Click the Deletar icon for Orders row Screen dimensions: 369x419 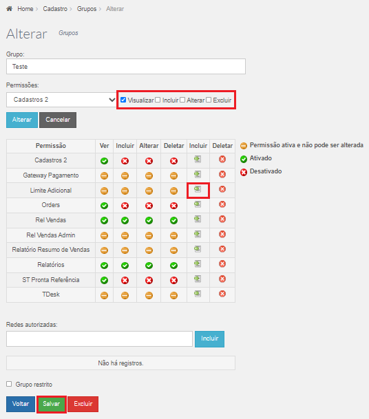click(x=222, y=204)
